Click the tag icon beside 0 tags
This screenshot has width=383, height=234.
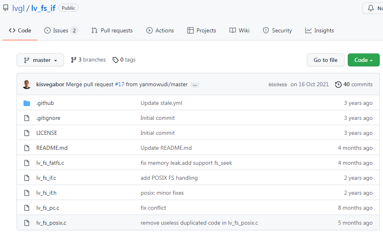tap(116, 60)
